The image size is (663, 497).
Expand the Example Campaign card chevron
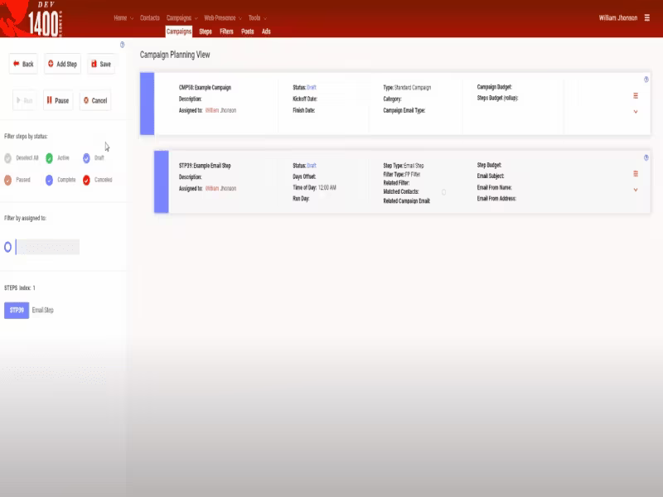pyautogui.click(x=636, y=112)
